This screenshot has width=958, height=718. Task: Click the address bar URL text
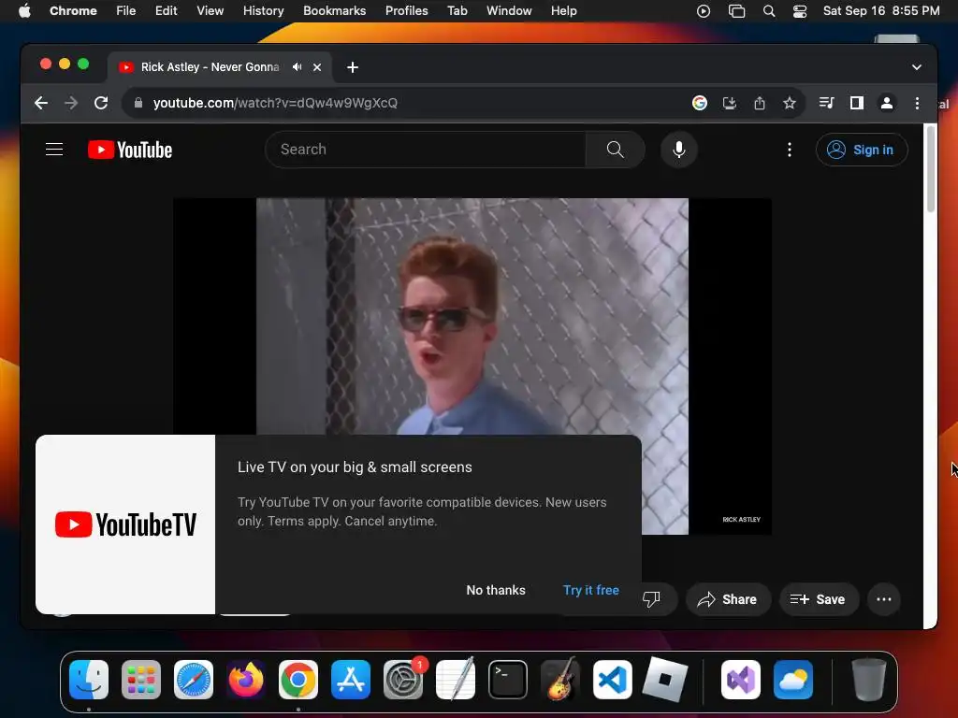275,103
